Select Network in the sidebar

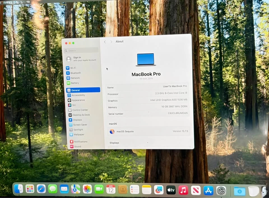click(73, 78)
